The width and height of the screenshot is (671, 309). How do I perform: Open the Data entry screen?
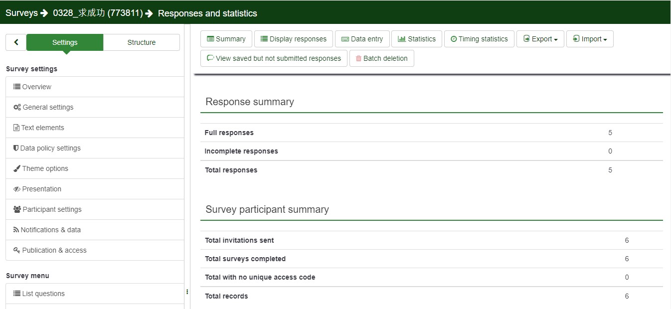(x=362, y=39)
